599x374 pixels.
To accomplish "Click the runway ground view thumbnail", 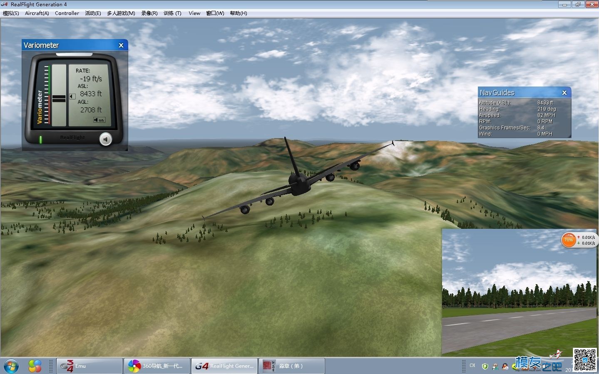I will pyautogui.click(x=519, y=292).
